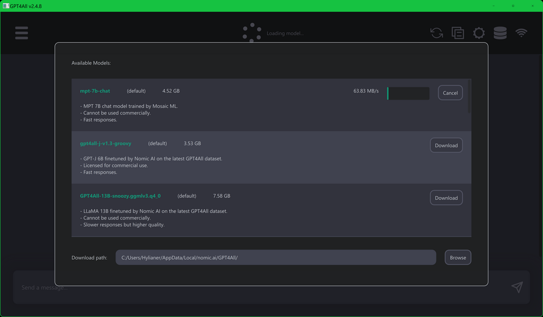This screenshot has width=543, height=317.
Task: Cancel the mpt-7b-chat download
Action: pyautogui.click(x=450, y=93)
